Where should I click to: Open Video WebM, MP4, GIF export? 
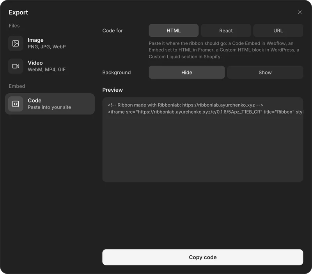click(x=50, y=66)
